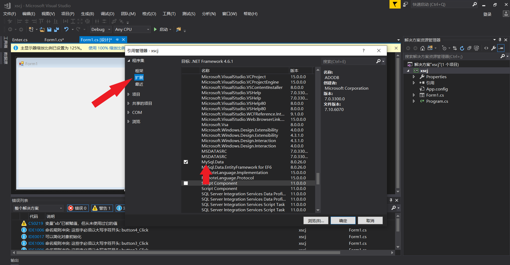Click the 确定 button

coord(343,221)
